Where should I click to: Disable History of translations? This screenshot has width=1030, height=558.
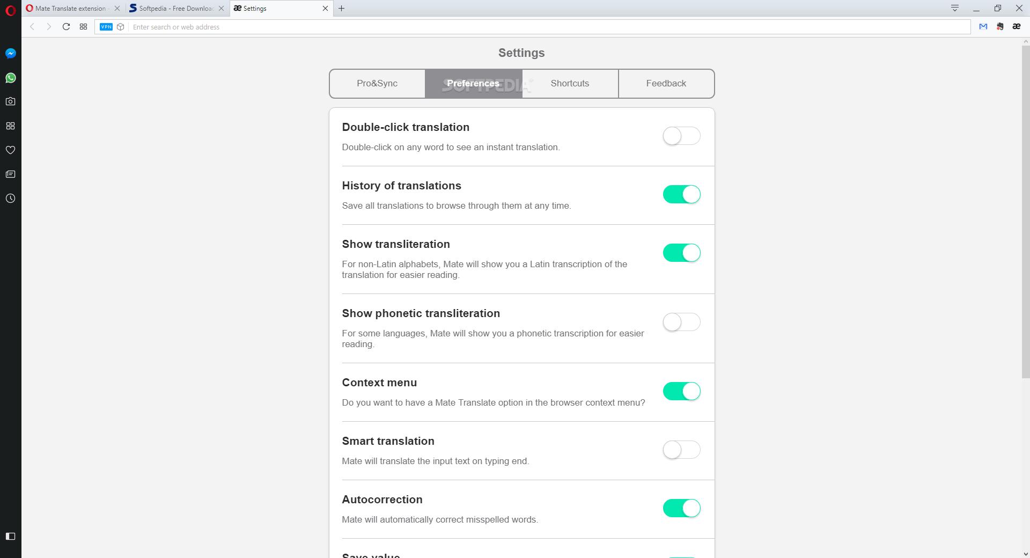[681, 194]
